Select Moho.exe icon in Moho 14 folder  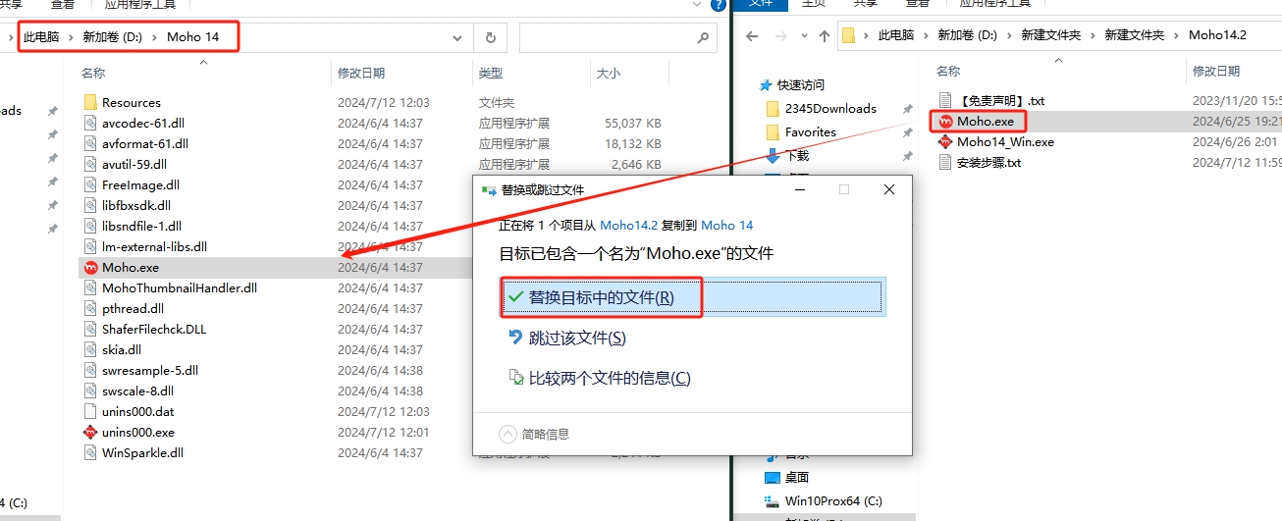tap(90, 267)
